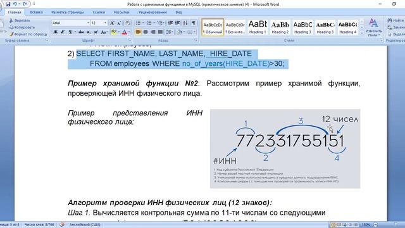Apply the Heading 1 style
This screenshot has height=228, width=405.
258,27
